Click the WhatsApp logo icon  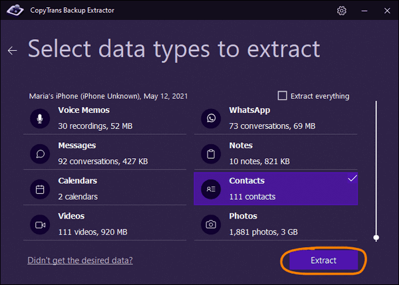[x=211, y=118]
